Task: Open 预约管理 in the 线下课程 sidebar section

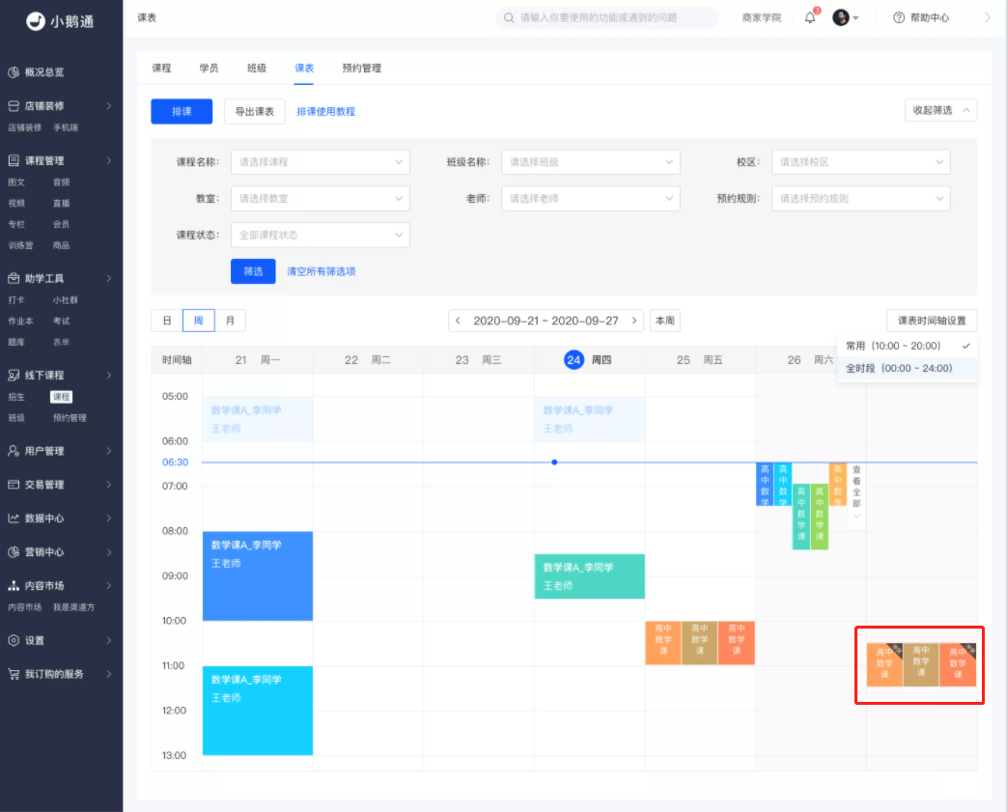Action: (x=70, y=417)
